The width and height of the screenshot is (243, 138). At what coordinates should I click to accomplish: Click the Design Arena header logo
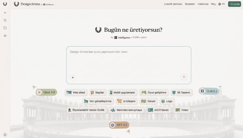(x=27, y=4)
